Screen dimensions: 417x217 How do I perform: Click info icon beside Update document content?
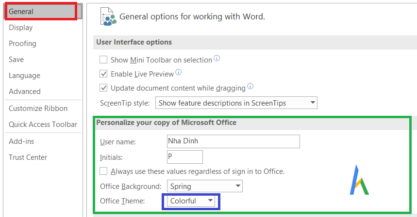click(x=250, y=86)
